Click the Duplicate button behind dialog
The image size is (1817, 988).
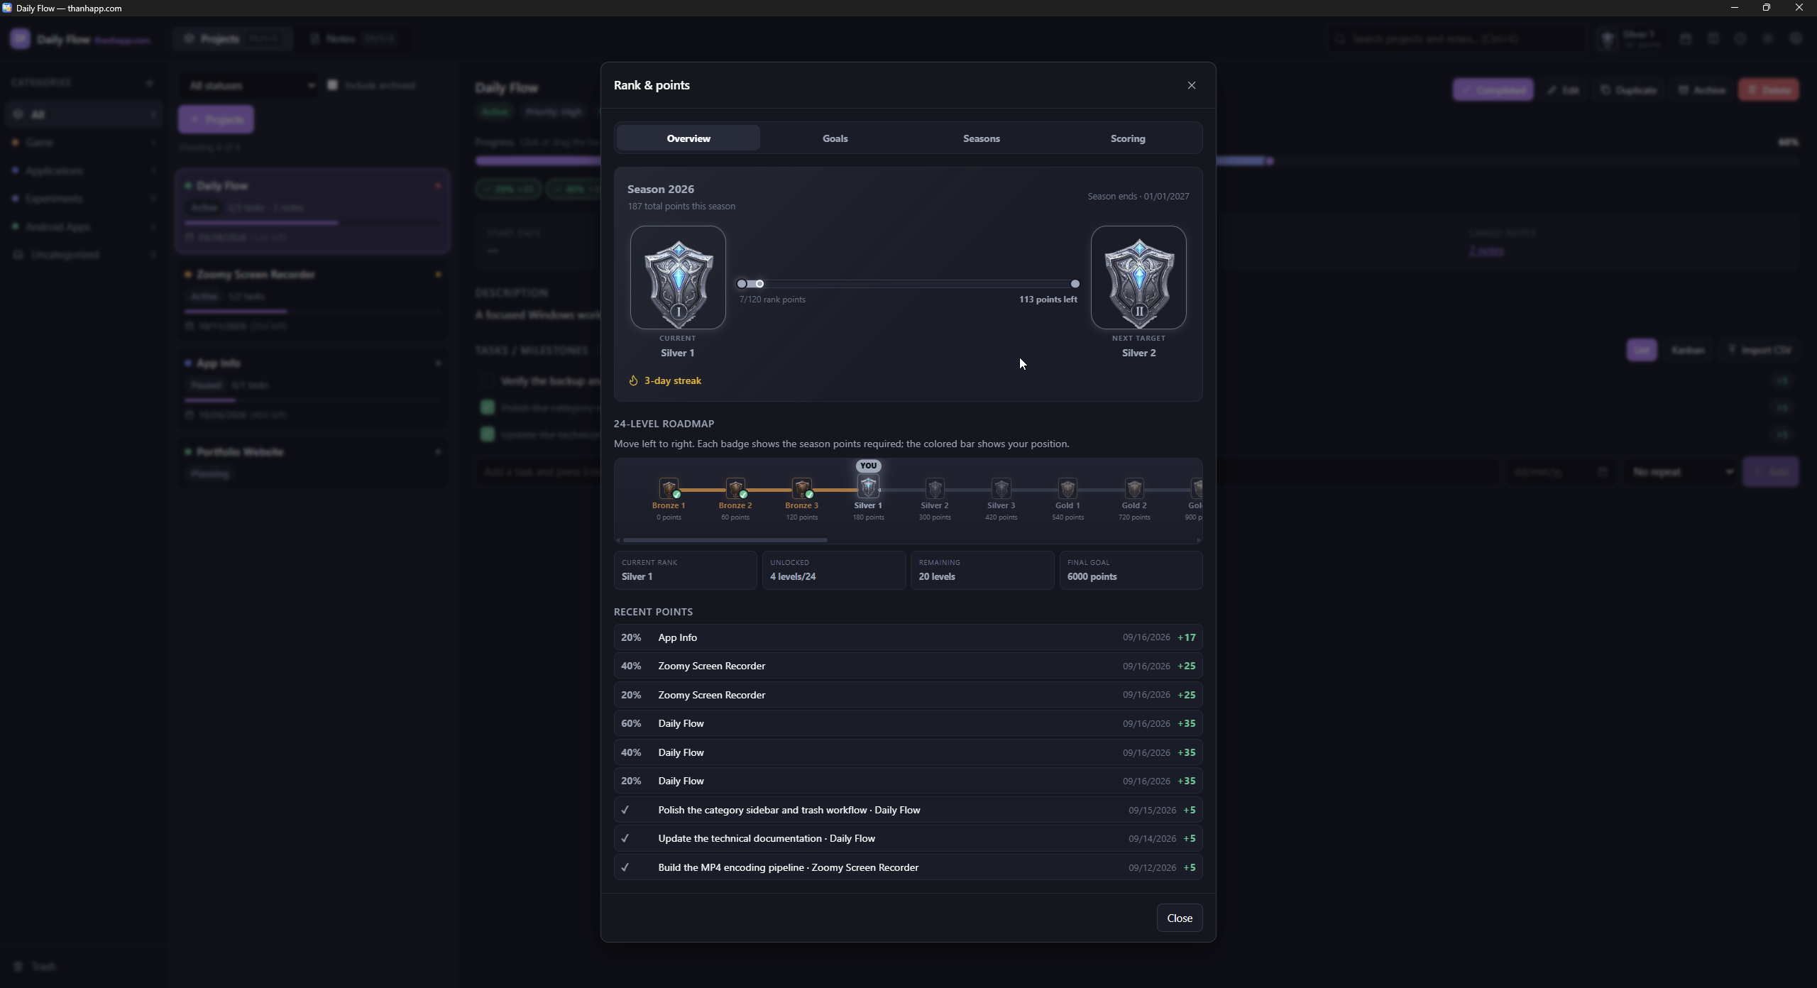coord(1628,90)
